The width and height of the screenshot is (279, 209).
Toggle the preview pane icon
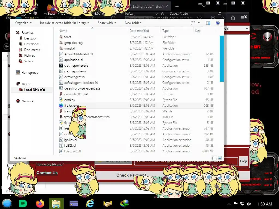pos(208,23)
